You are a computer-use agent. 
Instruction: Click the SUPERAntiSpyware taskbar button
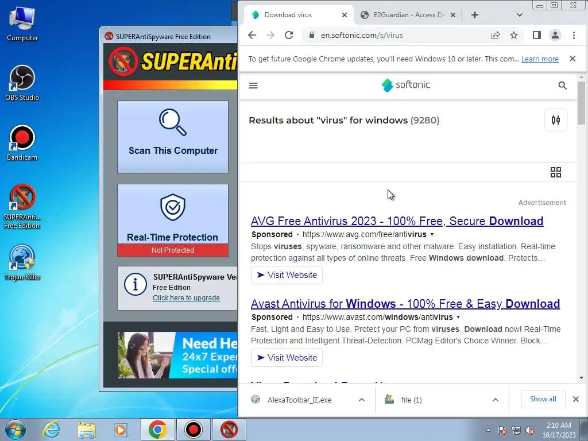point(229,430)
